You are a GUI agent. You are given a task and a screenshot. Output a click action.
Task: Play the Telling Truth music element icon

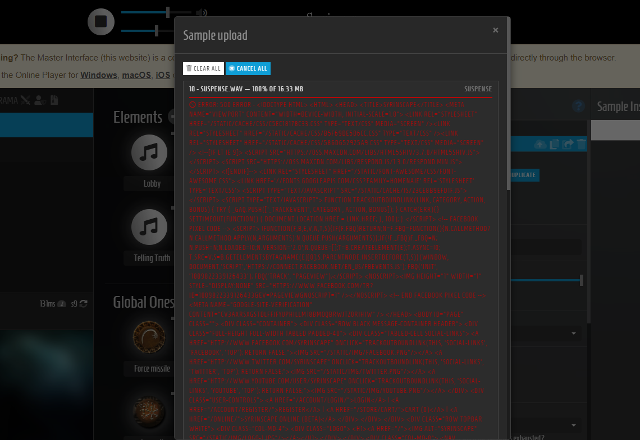click(149, 227)
